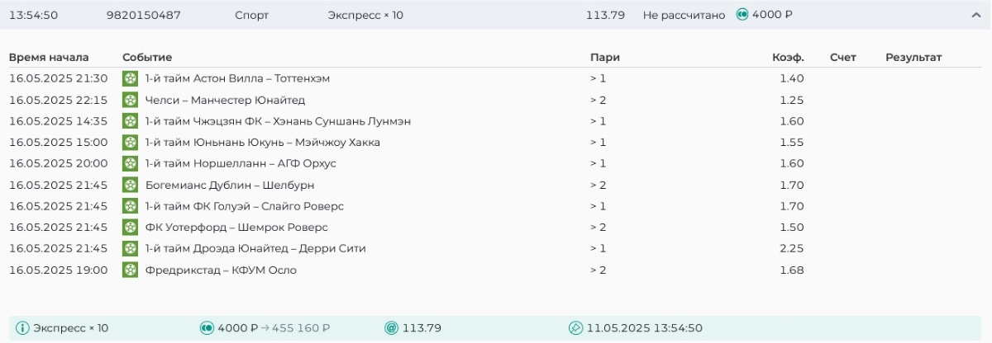The image size is (992, 343).
Task: Click the Не рассчитано status label
Action: point(684,15)
